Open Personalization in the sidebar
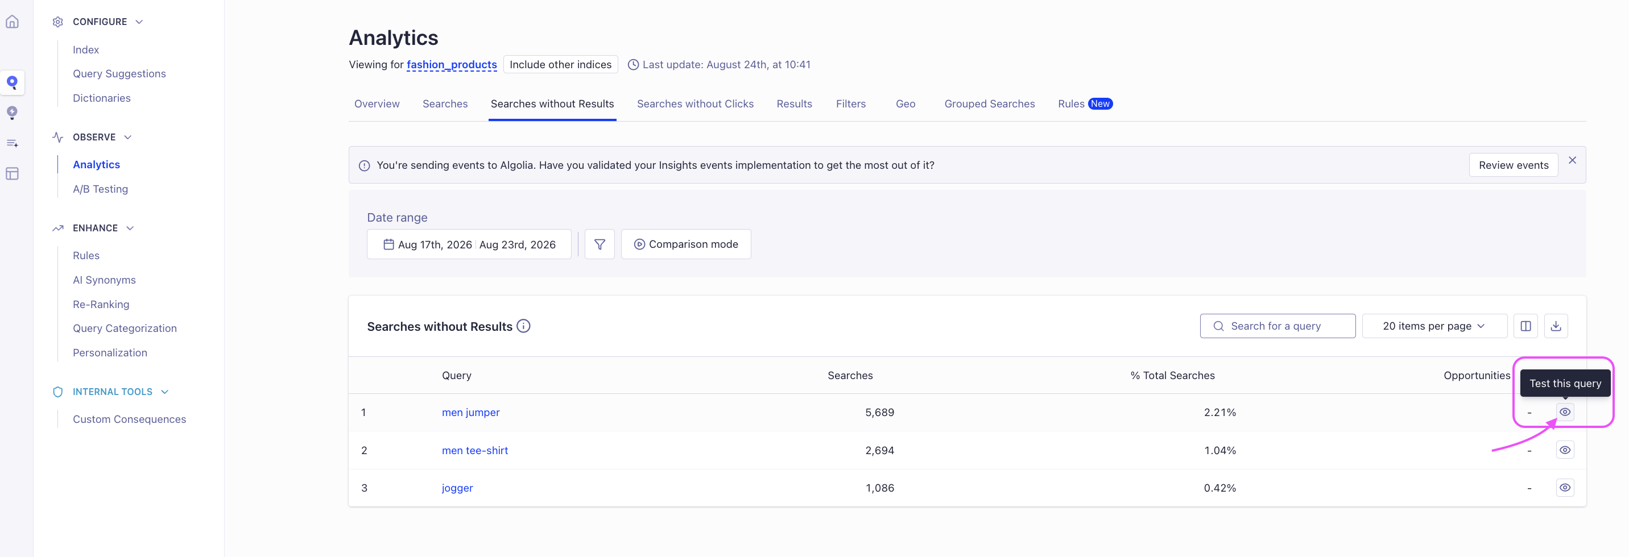Screen dimensions: 1629x557 [x=110, y=353]
